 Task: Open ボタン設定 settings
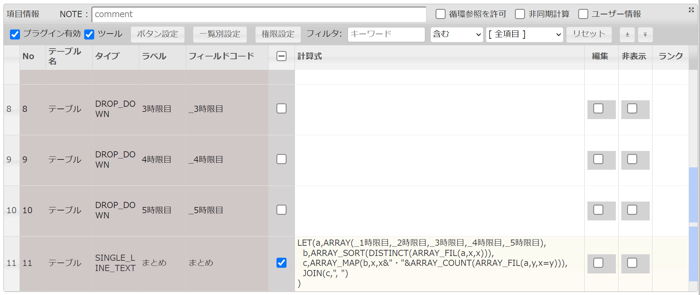[157, 34]
